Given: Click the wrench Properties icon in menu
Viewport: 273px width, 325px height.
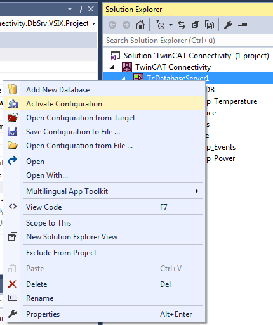Looking at the screenshot, I should [x=13, y=314].
